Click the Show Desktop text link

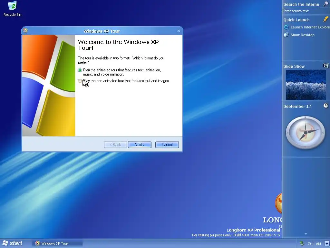pos(302,35)
